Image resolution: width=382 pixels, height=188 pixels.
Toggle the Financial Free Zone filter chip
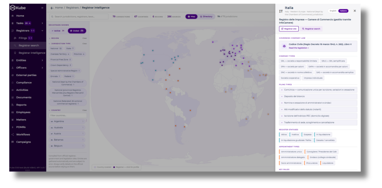coord(60,59)
